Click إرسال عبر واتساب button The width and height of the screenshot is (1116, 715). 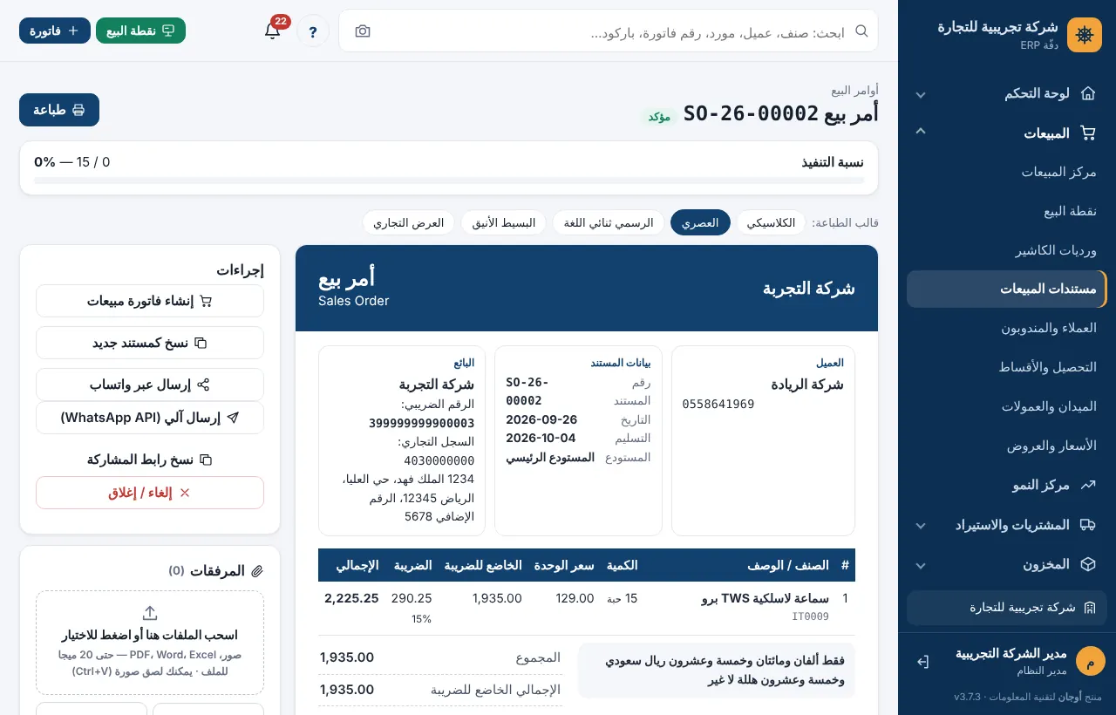point(150,385)
